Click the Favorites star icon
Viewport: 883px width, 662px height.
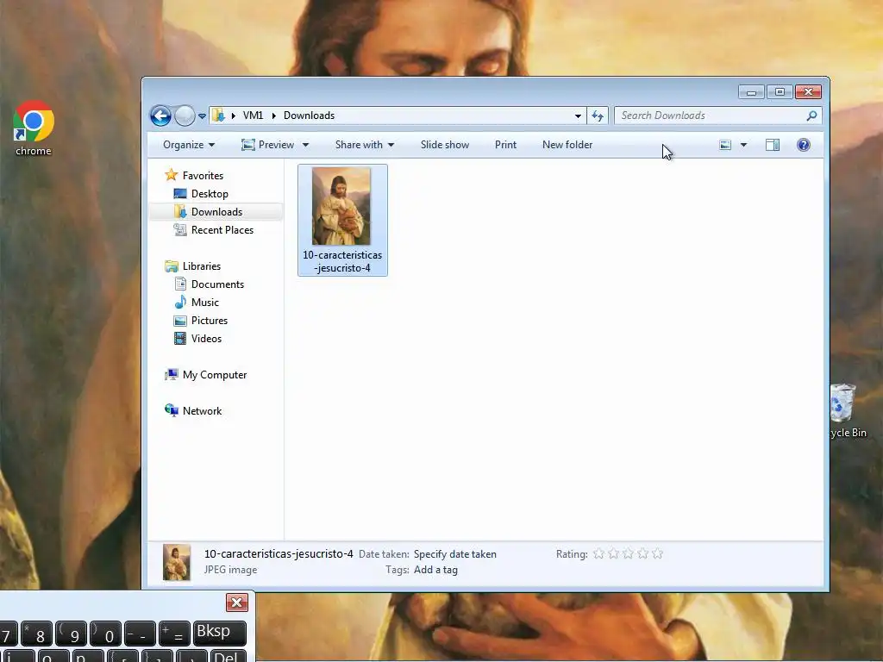(172, 175)
